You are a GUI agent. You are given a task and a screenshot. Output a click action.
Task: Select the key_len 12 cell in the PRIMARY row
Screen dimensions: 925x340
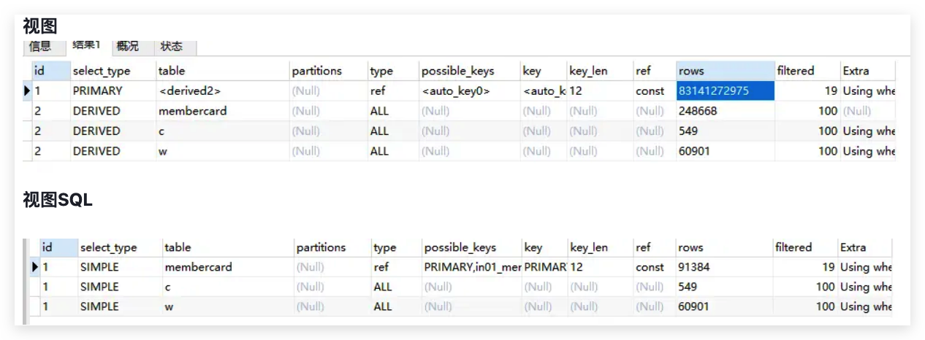point(599,91)
